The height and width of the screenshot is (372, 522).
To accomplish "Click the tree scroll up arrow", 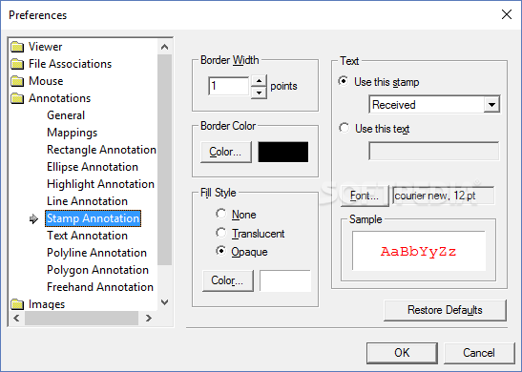I will point(164,47).
